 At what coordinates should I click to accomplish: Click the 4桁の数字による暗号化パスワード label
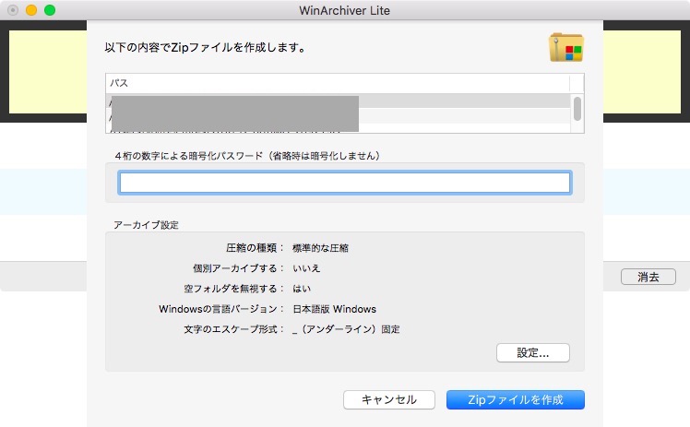pyautogui.click(x=247, y=156)
